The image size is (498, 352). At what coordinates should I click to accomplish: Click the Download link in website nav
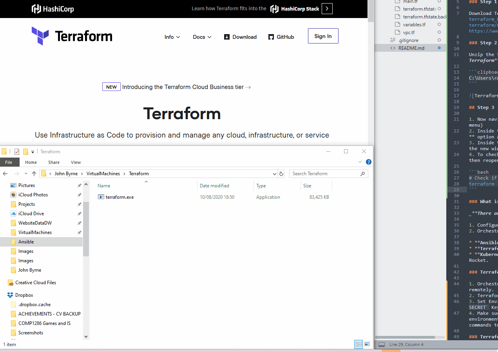(x=240, y=37)
